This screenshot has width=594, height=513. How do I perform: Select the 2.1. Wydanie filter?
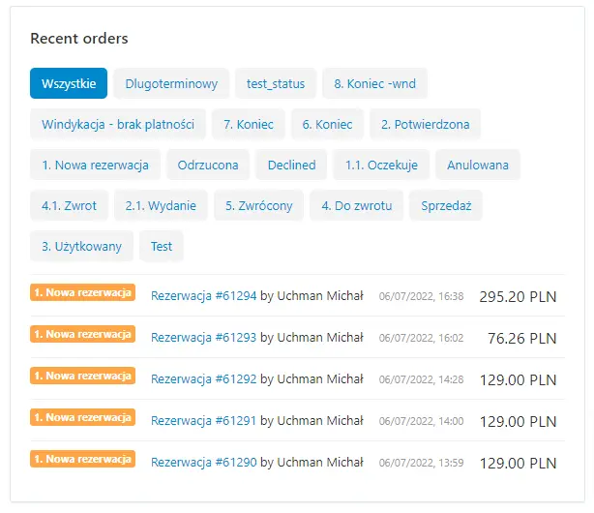(161, 205)
